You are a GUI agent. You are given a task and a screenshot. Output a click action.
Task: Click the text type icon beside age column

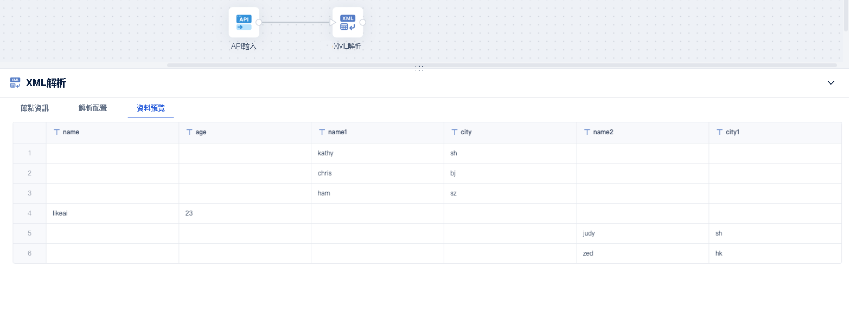(x=189, y=132)
